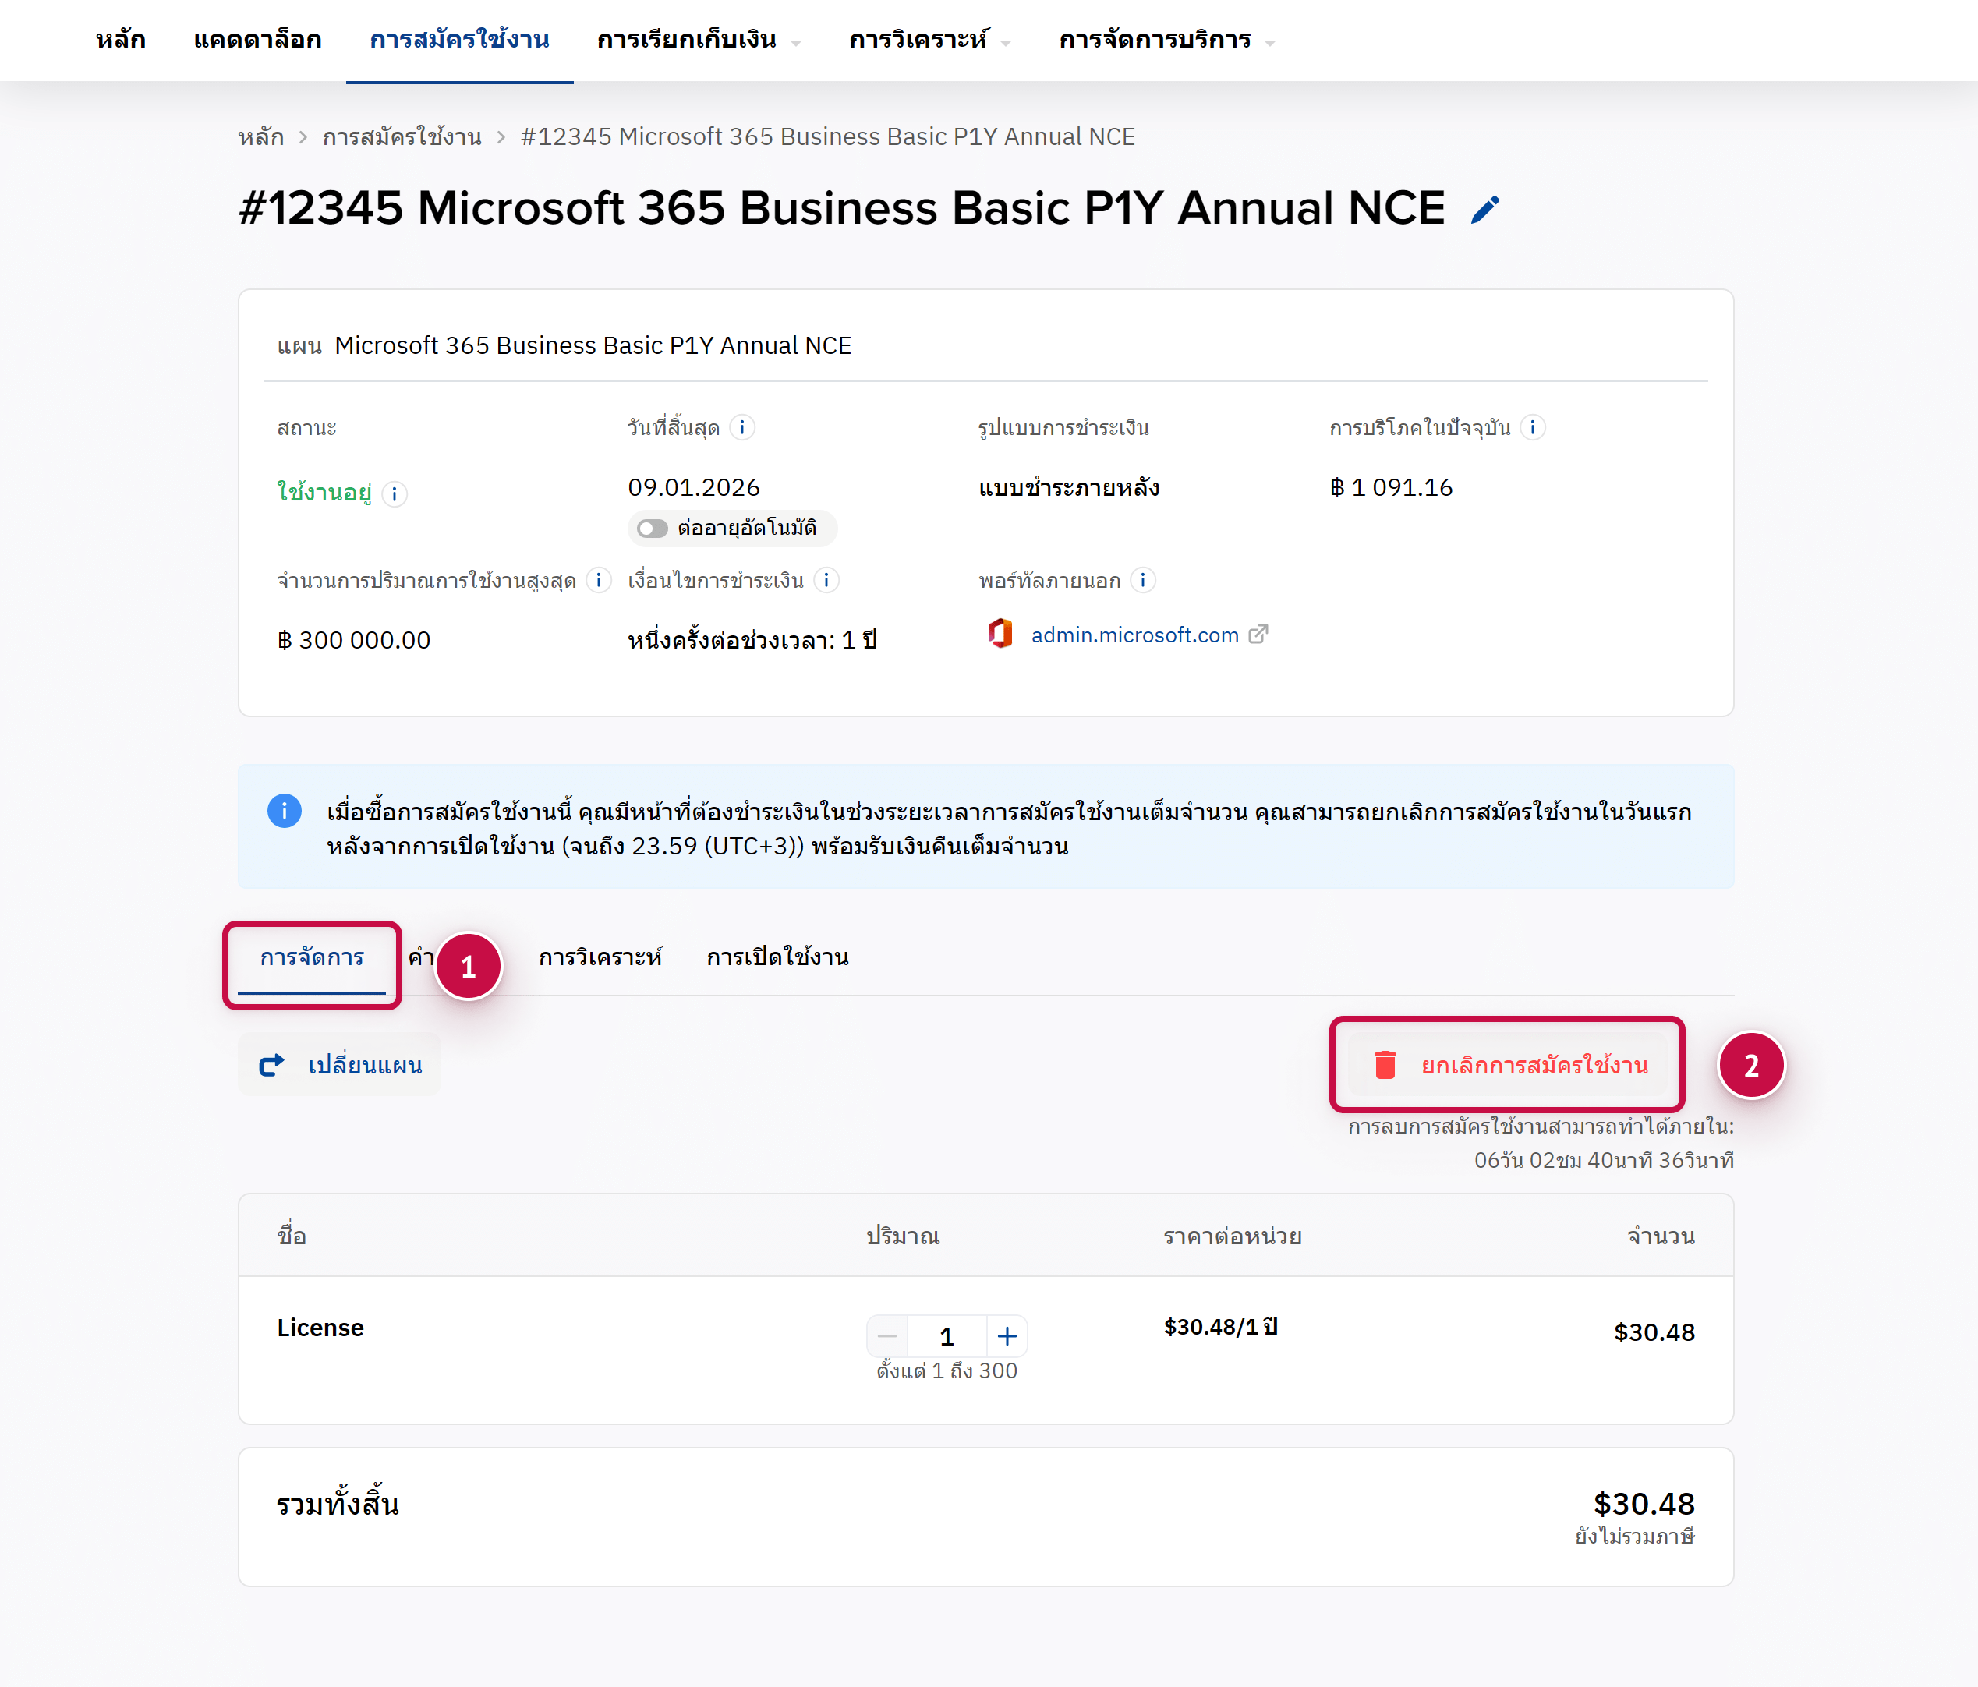Open the แคตตาล็อก navigation item
1978x1687 pixels.
[x=258, y=40]
